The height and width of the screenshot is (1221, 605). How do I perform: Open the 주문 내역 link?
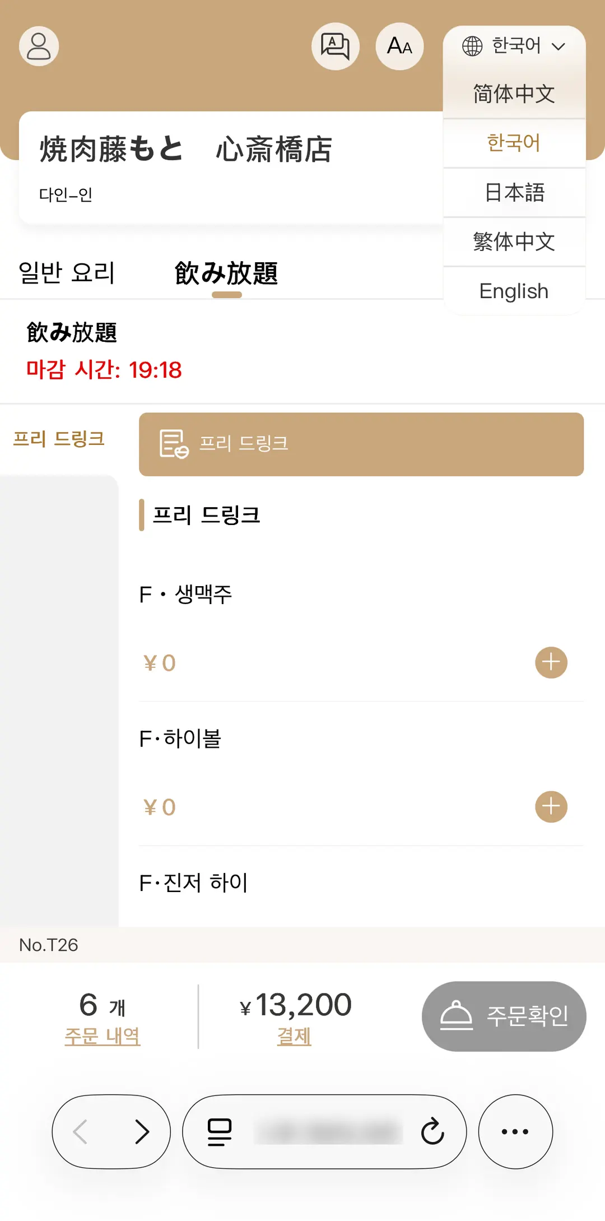102,1036
